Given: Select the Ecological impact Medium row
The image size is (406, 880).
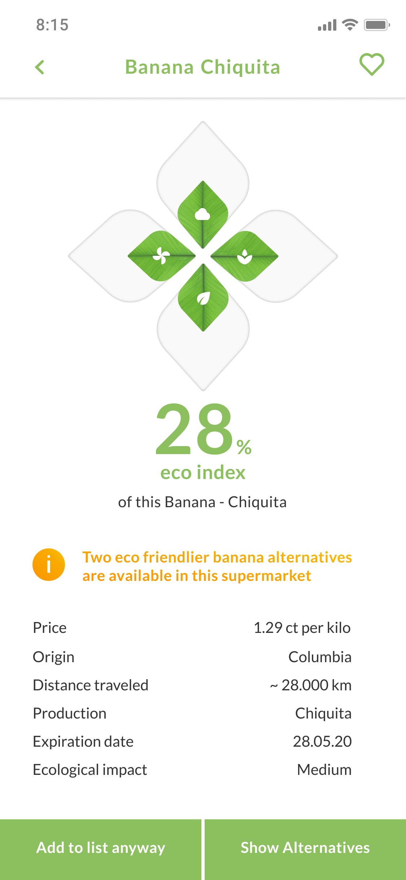Looking at the screenshot, I should 192,769.
